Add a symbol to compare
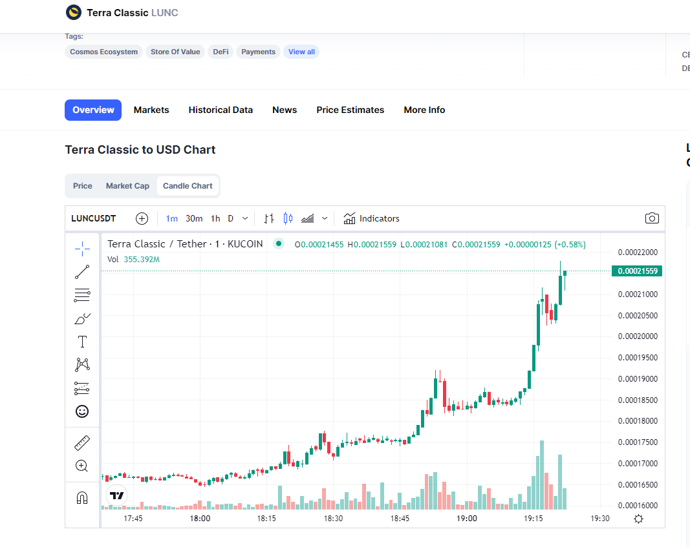The image size is (690, 547). 142,218
